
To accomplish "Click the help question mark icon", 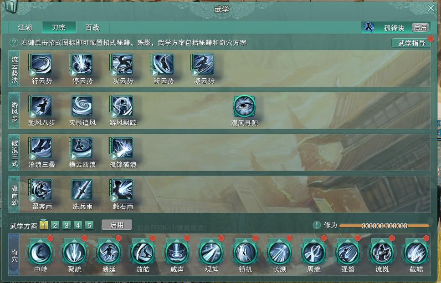I will click(14, 43).
